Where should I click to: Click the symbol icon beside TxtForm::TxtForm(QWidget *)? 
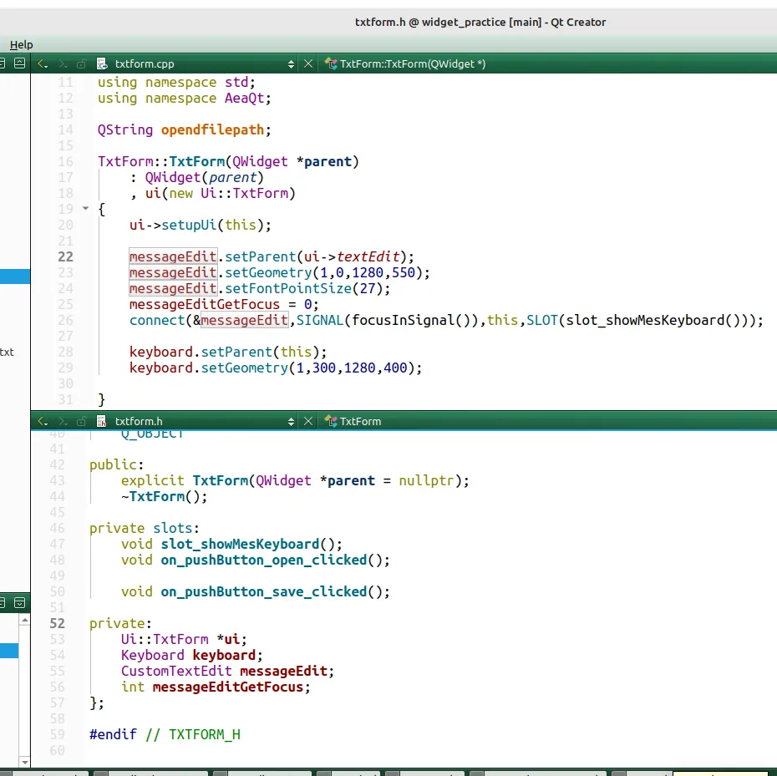tap(331, 63)
